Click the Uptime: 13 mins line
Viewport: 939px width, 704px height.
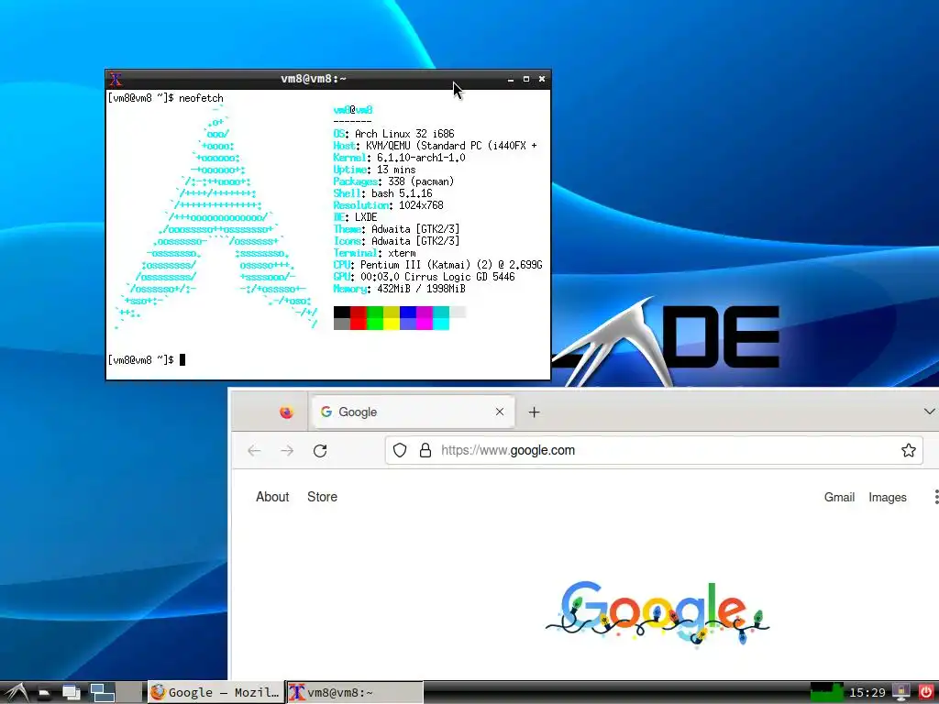coord(374,170)
